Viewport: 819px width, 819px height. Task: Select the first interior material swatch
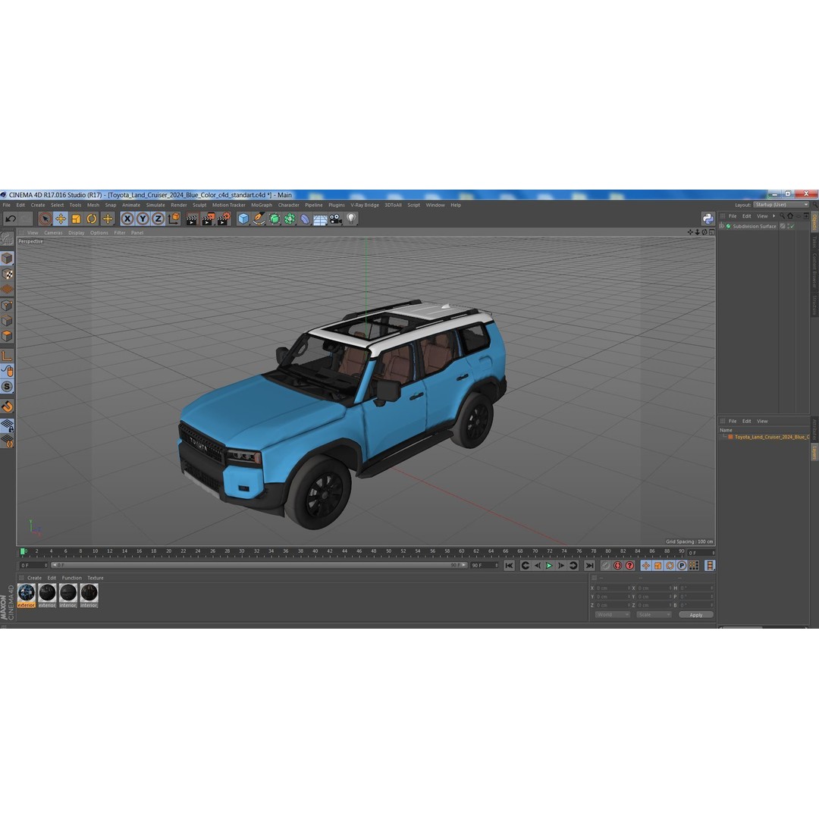click(x=68, y=595)
